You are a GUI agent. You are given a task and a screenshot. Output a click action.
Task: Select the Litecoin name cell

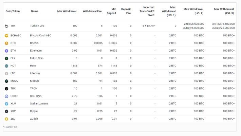pyautogui.click(x=35, y=73)
